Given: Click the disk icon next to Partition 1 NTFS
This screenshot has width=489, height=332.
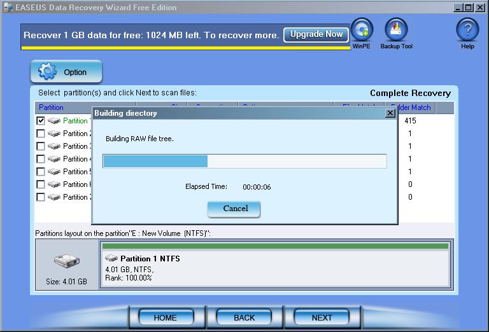Looking at the screenshot, I should tap(111, 259).
